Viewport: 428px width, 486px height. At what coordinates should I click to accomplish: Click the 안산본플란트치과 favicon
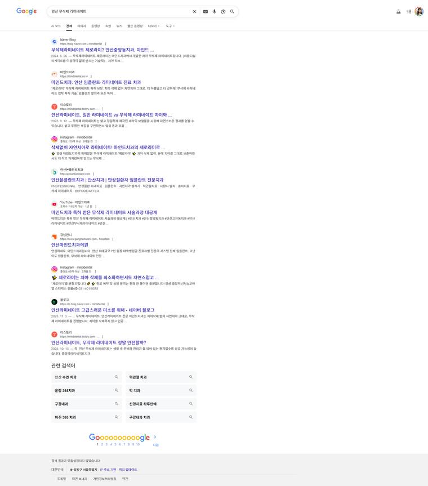[x=54, y=172]
